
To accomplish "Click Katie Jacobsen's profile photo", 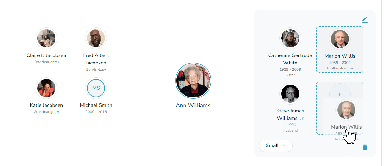I will pos(46,88).
